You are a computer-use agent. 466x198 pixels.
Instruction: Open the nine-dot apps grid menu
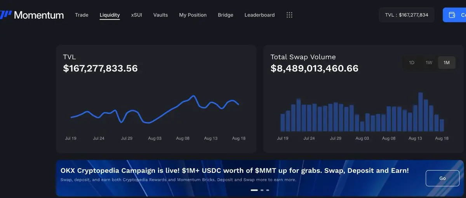point(289,15)
